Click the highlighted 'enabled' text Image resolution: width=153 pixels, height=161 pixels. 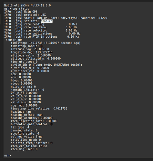tap(46, 21)
